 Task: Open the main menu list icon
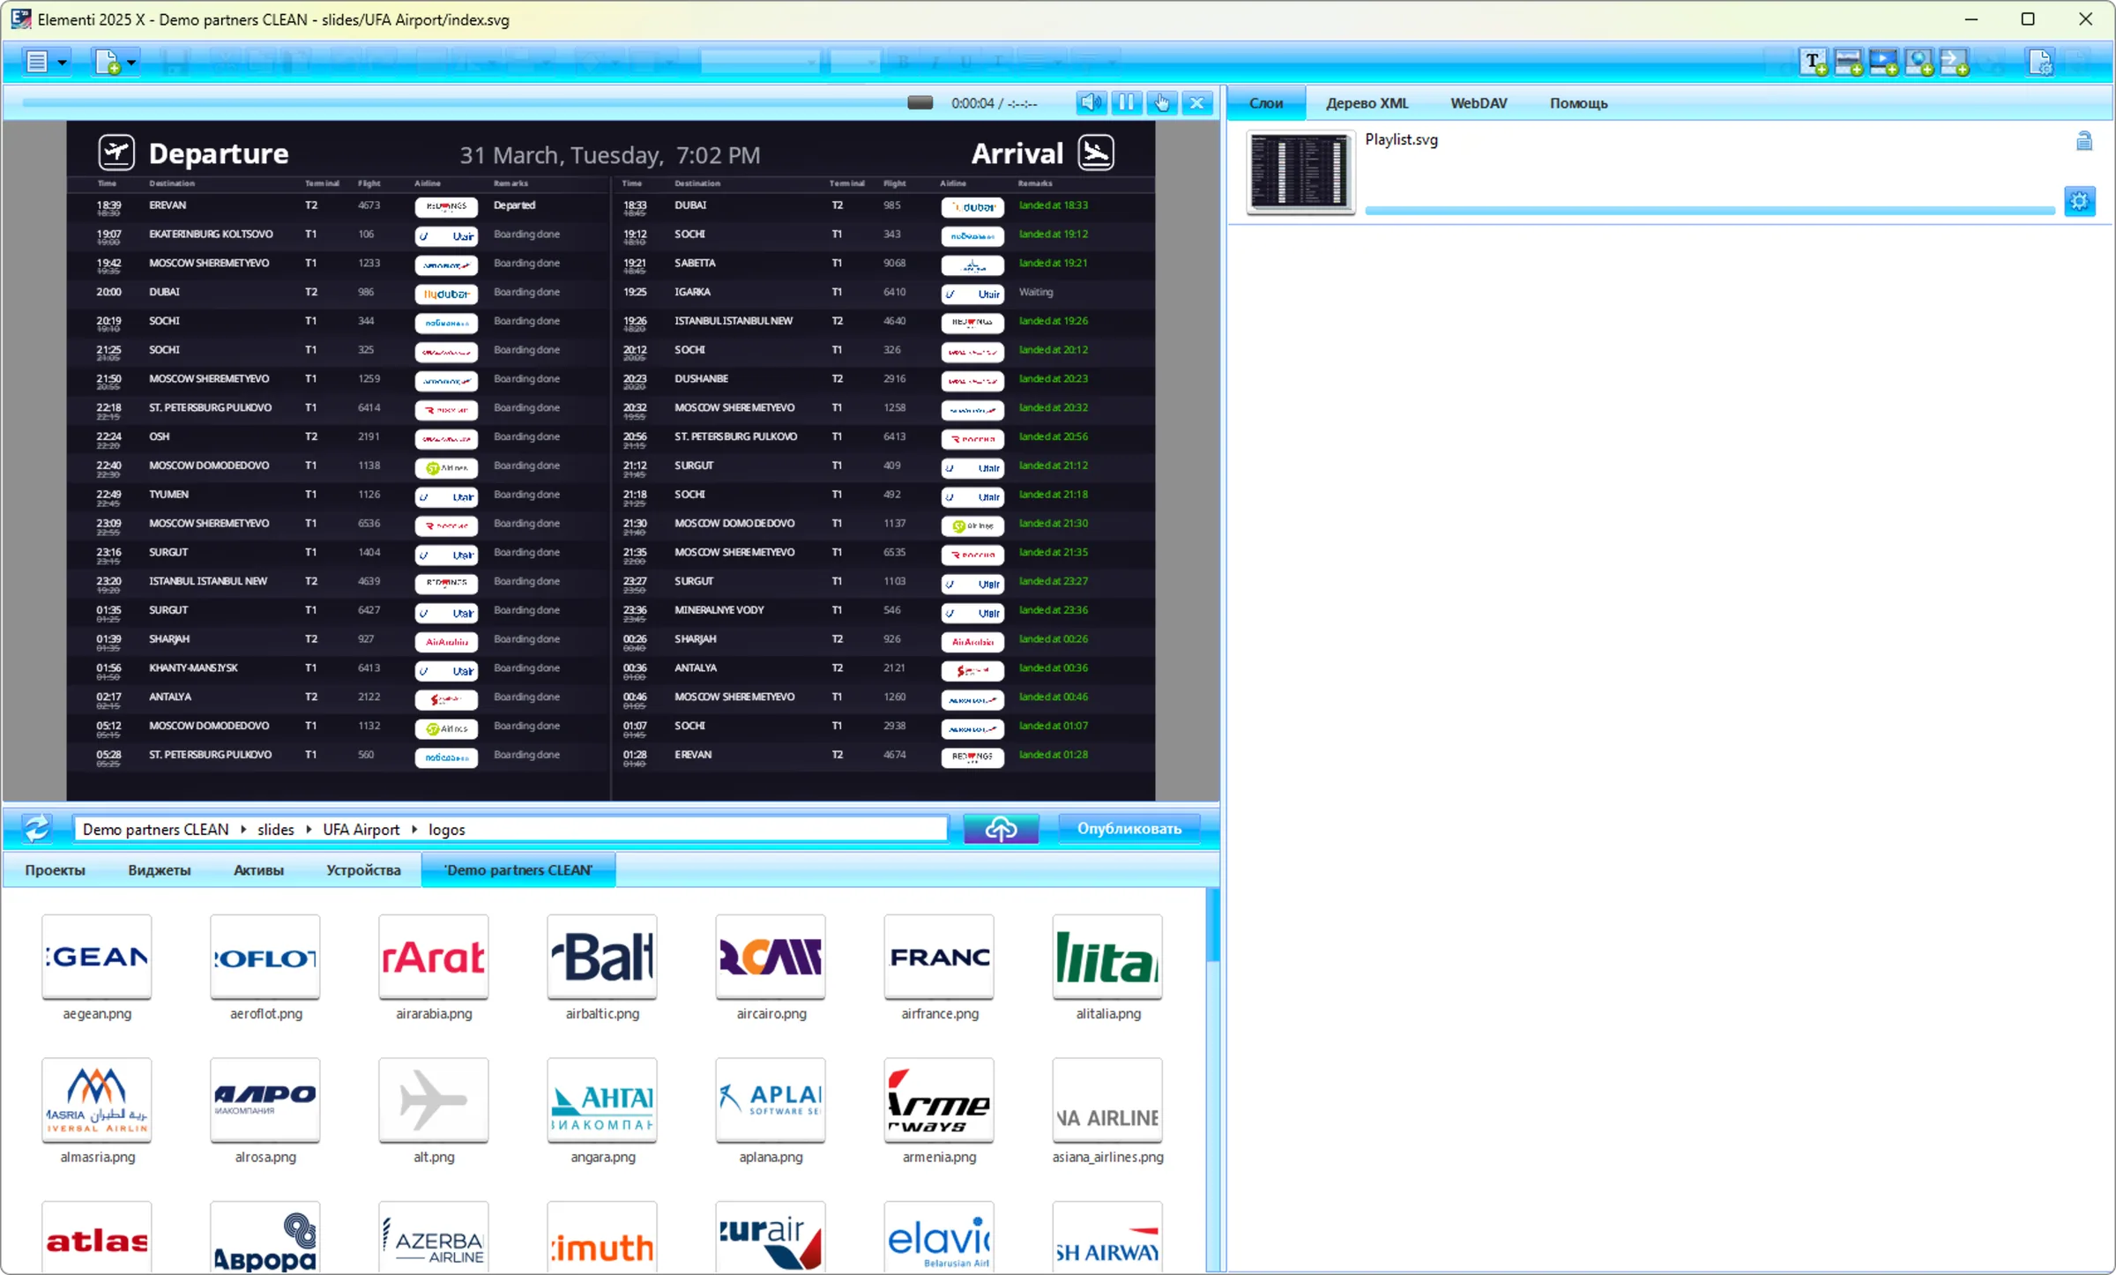[37, 62]
